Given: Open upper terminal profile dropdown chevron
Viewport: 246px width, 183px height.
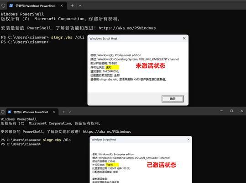Looking at the screenshot, I should point(80,6).
